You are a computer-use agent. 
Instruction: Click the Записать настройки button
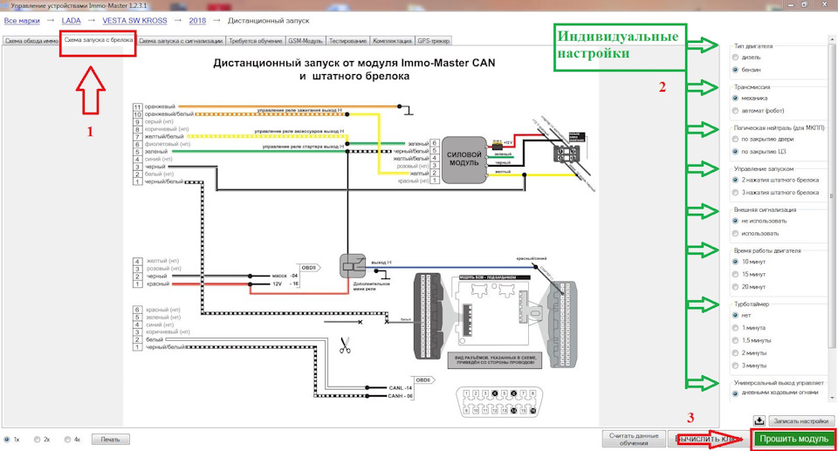800,421
